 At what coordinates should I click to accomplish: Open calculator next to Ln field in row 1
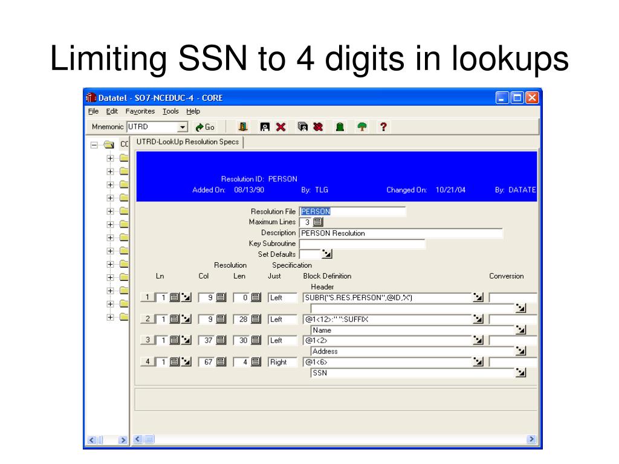tap(174, 297)
